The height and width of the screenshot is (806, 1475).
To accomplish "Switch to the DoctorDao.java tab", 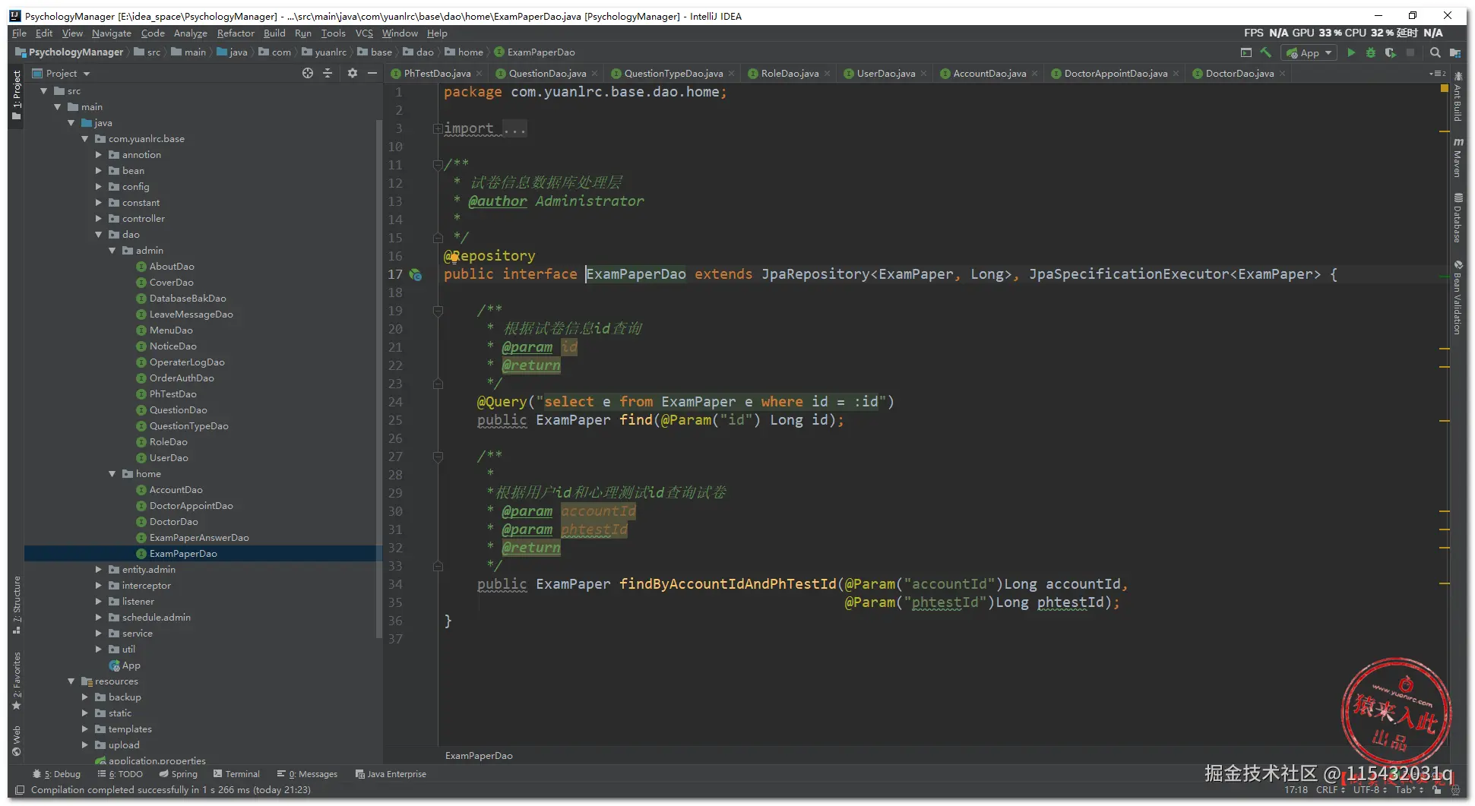I will pos(1239,74).
